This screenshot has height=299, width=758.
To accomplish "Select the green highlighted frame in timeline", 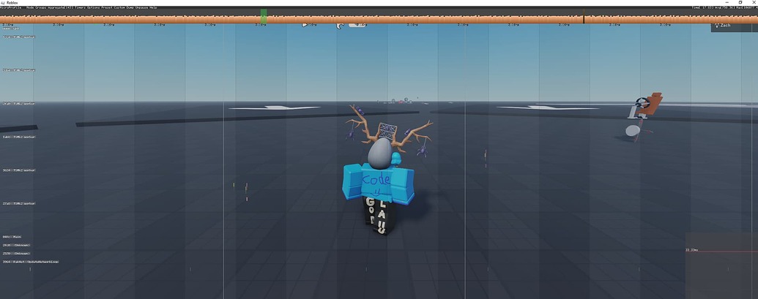I will (x=264, y=16).
